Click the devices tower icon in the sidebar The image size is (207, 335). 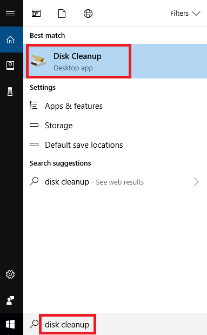tap(10, 91)
